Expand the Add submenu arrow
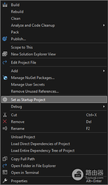This screenshot has height=185, width=108. (104, 71)
